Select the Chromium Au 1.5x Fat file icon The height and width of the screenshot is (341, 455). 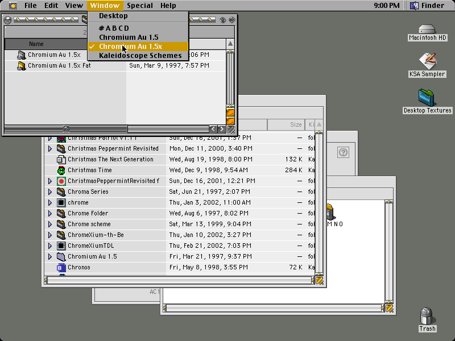click(21, 66)
